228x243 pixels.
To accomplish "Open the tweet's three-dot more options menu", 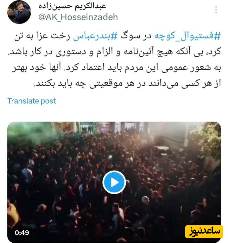I will point(216,10).
